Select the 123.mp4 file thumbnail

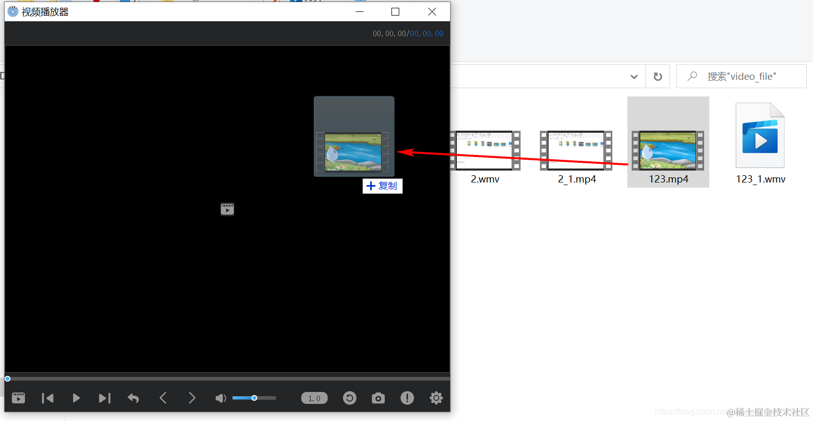click(668, 150)
